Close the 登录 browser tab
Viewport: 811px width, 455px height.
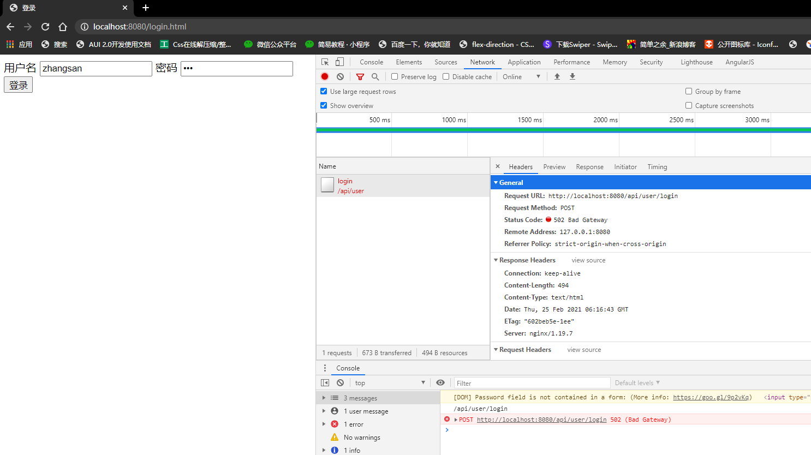tap(125, 8)
